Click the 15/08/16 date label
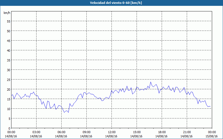The width and height of the screenshot is (223, 139). 212,136
